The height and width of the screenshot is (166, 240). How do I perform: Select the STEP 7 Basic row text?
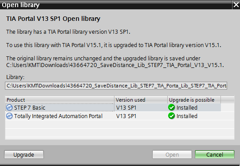tap(30, 108)
